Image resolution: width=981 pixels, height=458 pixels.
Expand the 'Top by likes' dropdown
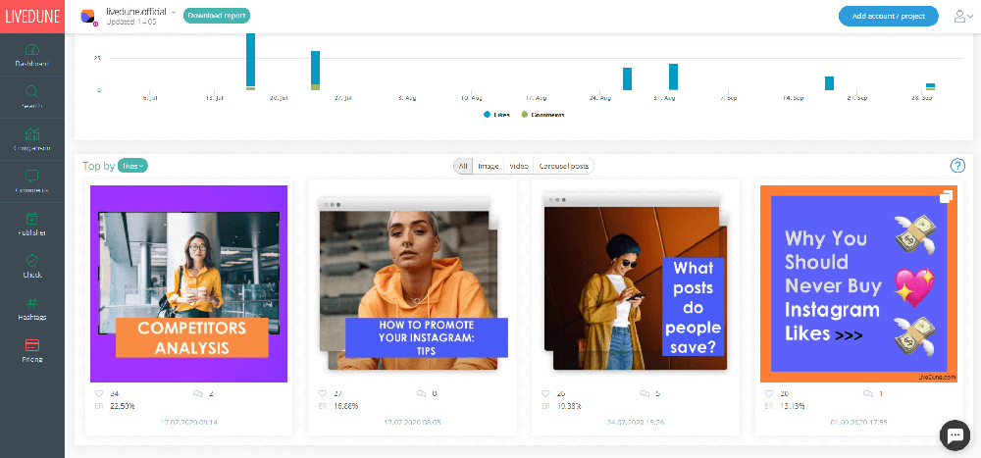coord(132,166)
